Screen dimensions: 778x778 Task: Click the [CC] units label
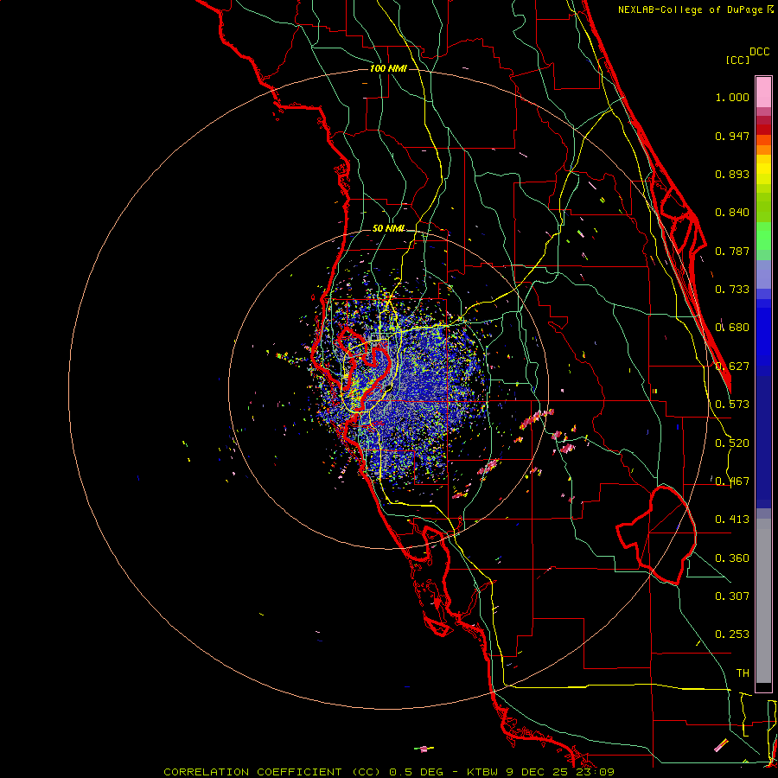coord(737,60)
